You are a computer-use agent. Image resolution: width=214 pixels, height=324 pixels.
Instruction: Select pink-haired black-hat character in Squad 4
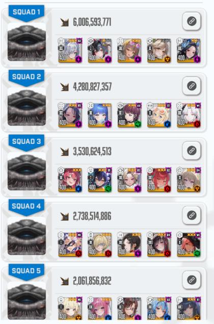(189, 244)
